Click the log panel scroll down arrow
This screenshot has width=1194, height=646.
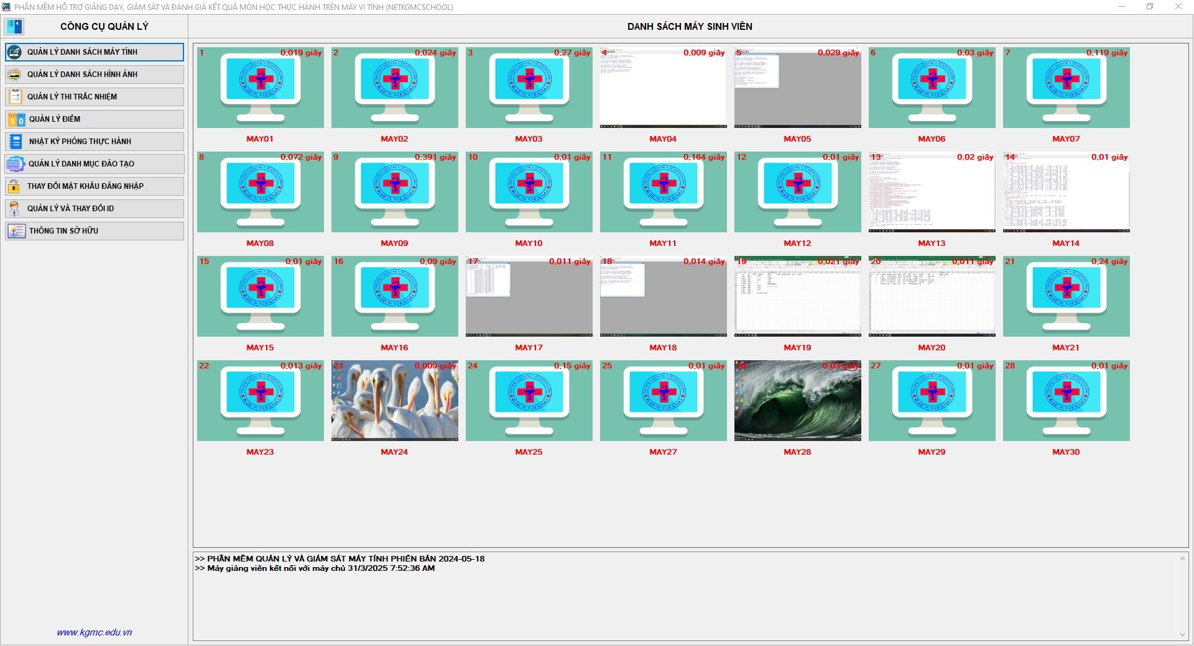coord(1182,635)
